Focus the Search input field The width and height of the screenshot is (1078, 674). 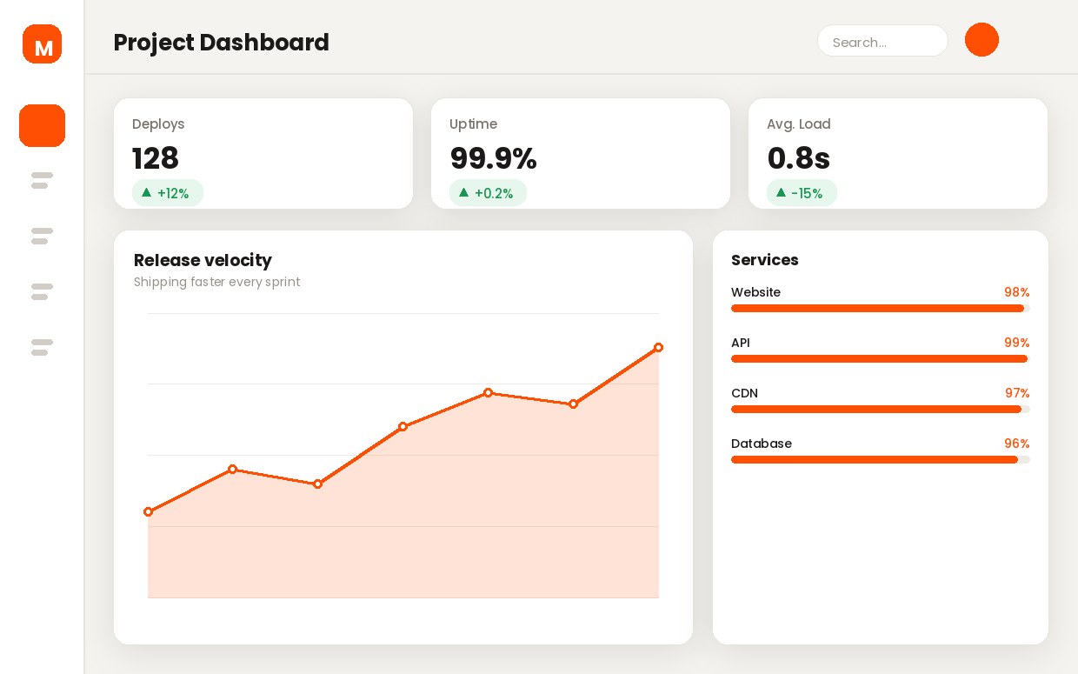point(882,41)
